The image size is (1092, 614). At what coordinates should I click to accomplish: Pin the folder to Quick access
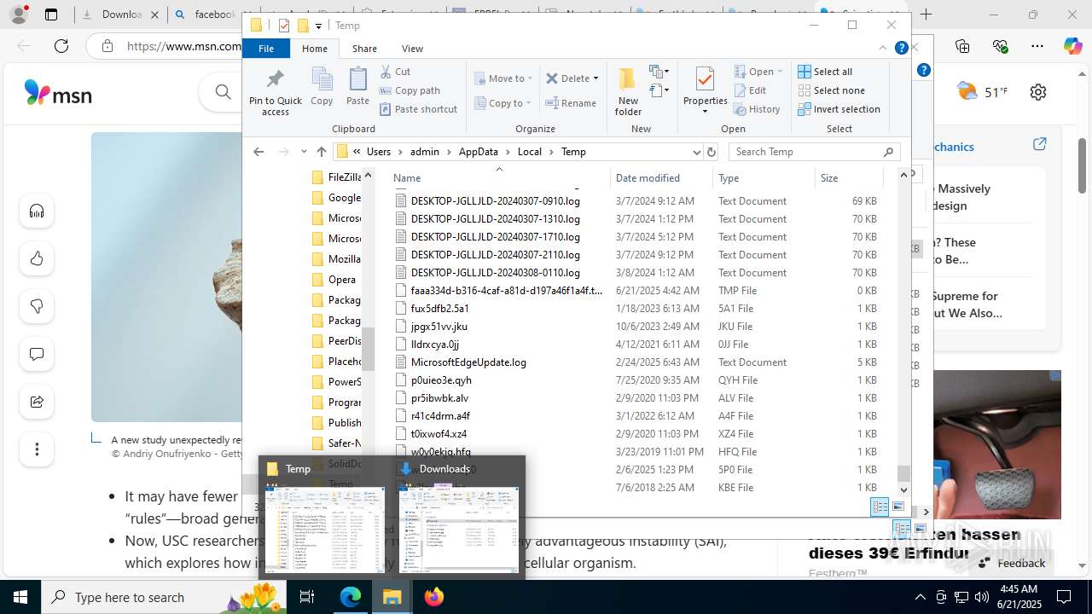(276, 92)
